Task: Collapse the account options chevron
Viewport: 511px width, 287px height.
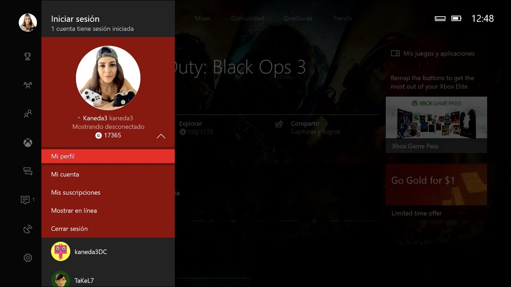Action: pyautogui.click(x=161, y=136)
